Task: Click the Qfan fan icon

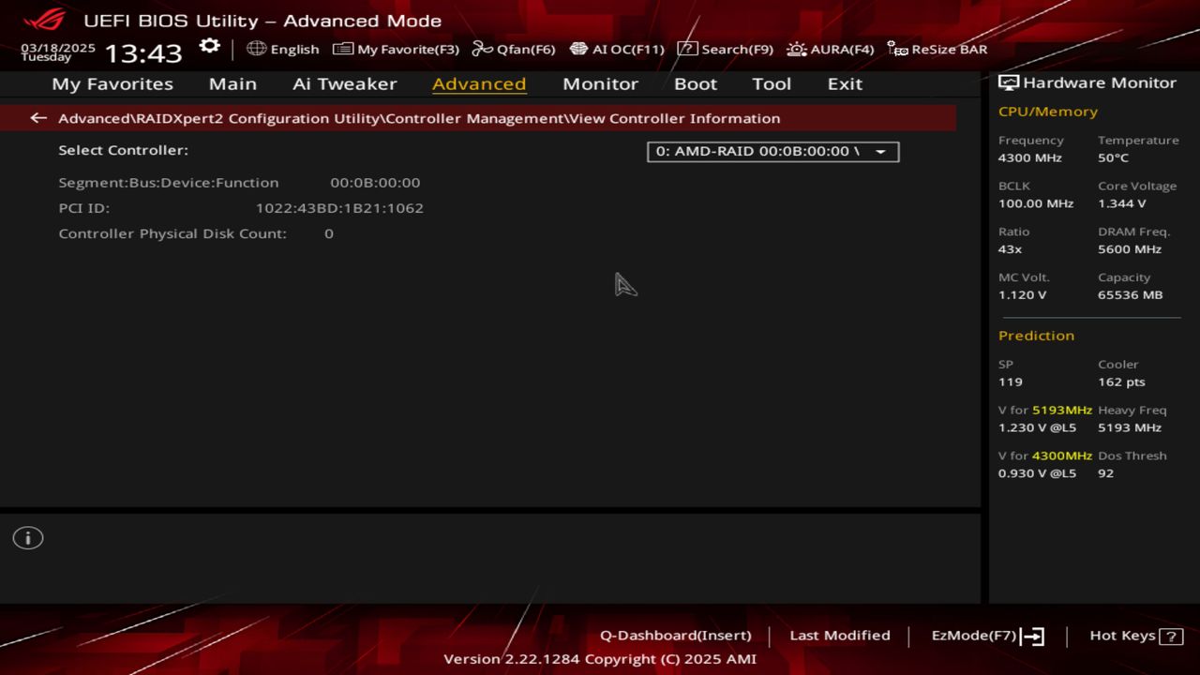Action: (x=482, y=49)
